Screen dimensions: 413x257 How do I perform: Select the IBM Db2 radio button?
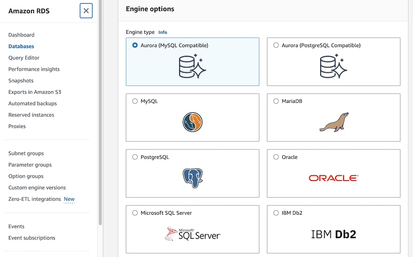click(x=276, y=213)
